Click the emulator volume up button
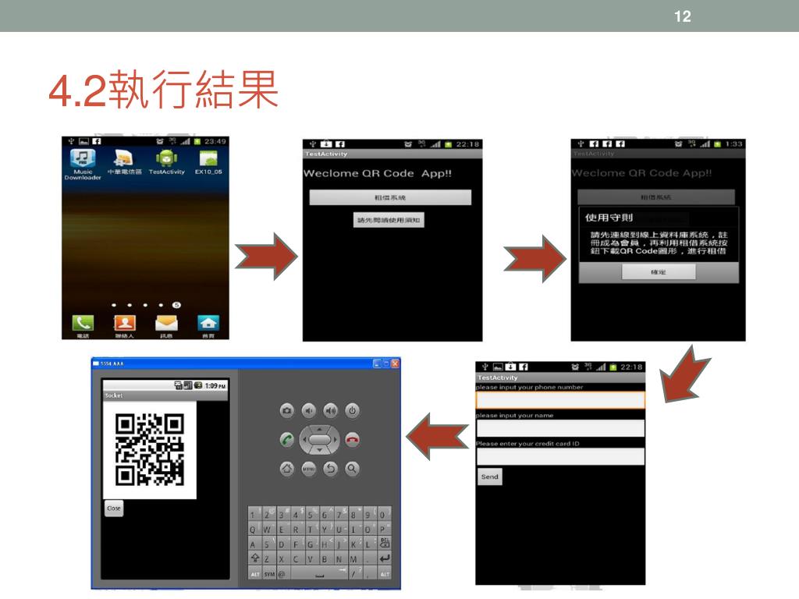This screenshot has height=599, width=799. 331,410
